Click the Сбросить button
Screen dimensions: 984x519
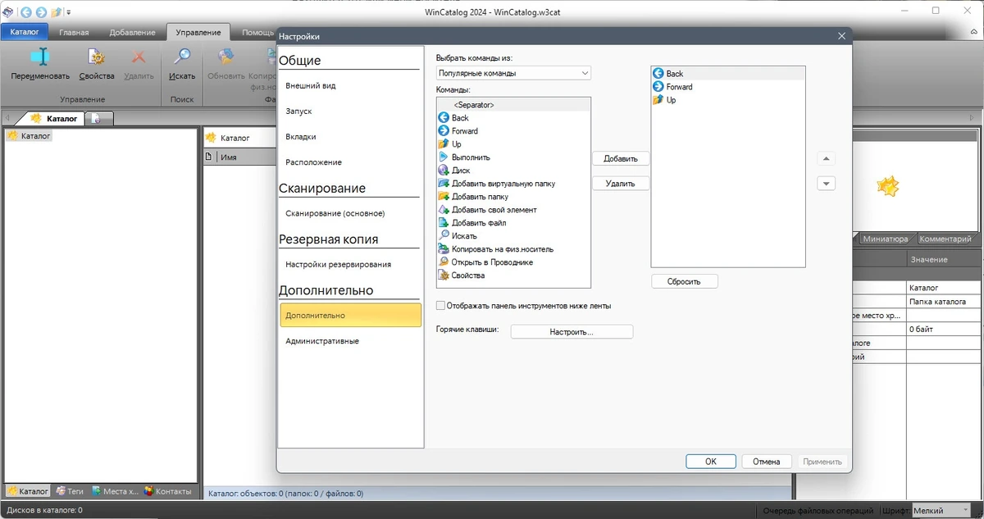tap(685, 281)
